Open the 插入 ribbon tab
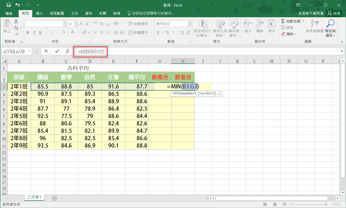 point(39,13)
